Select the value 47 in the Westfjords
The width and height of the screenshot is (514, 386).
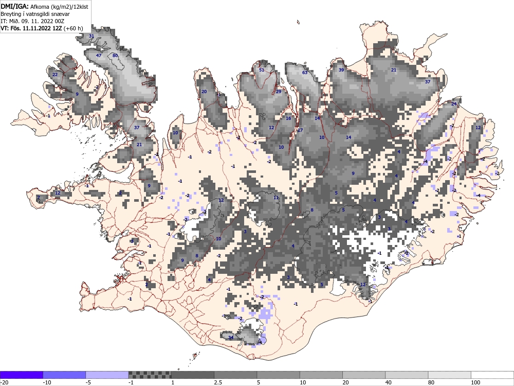[x=99, y=56]
